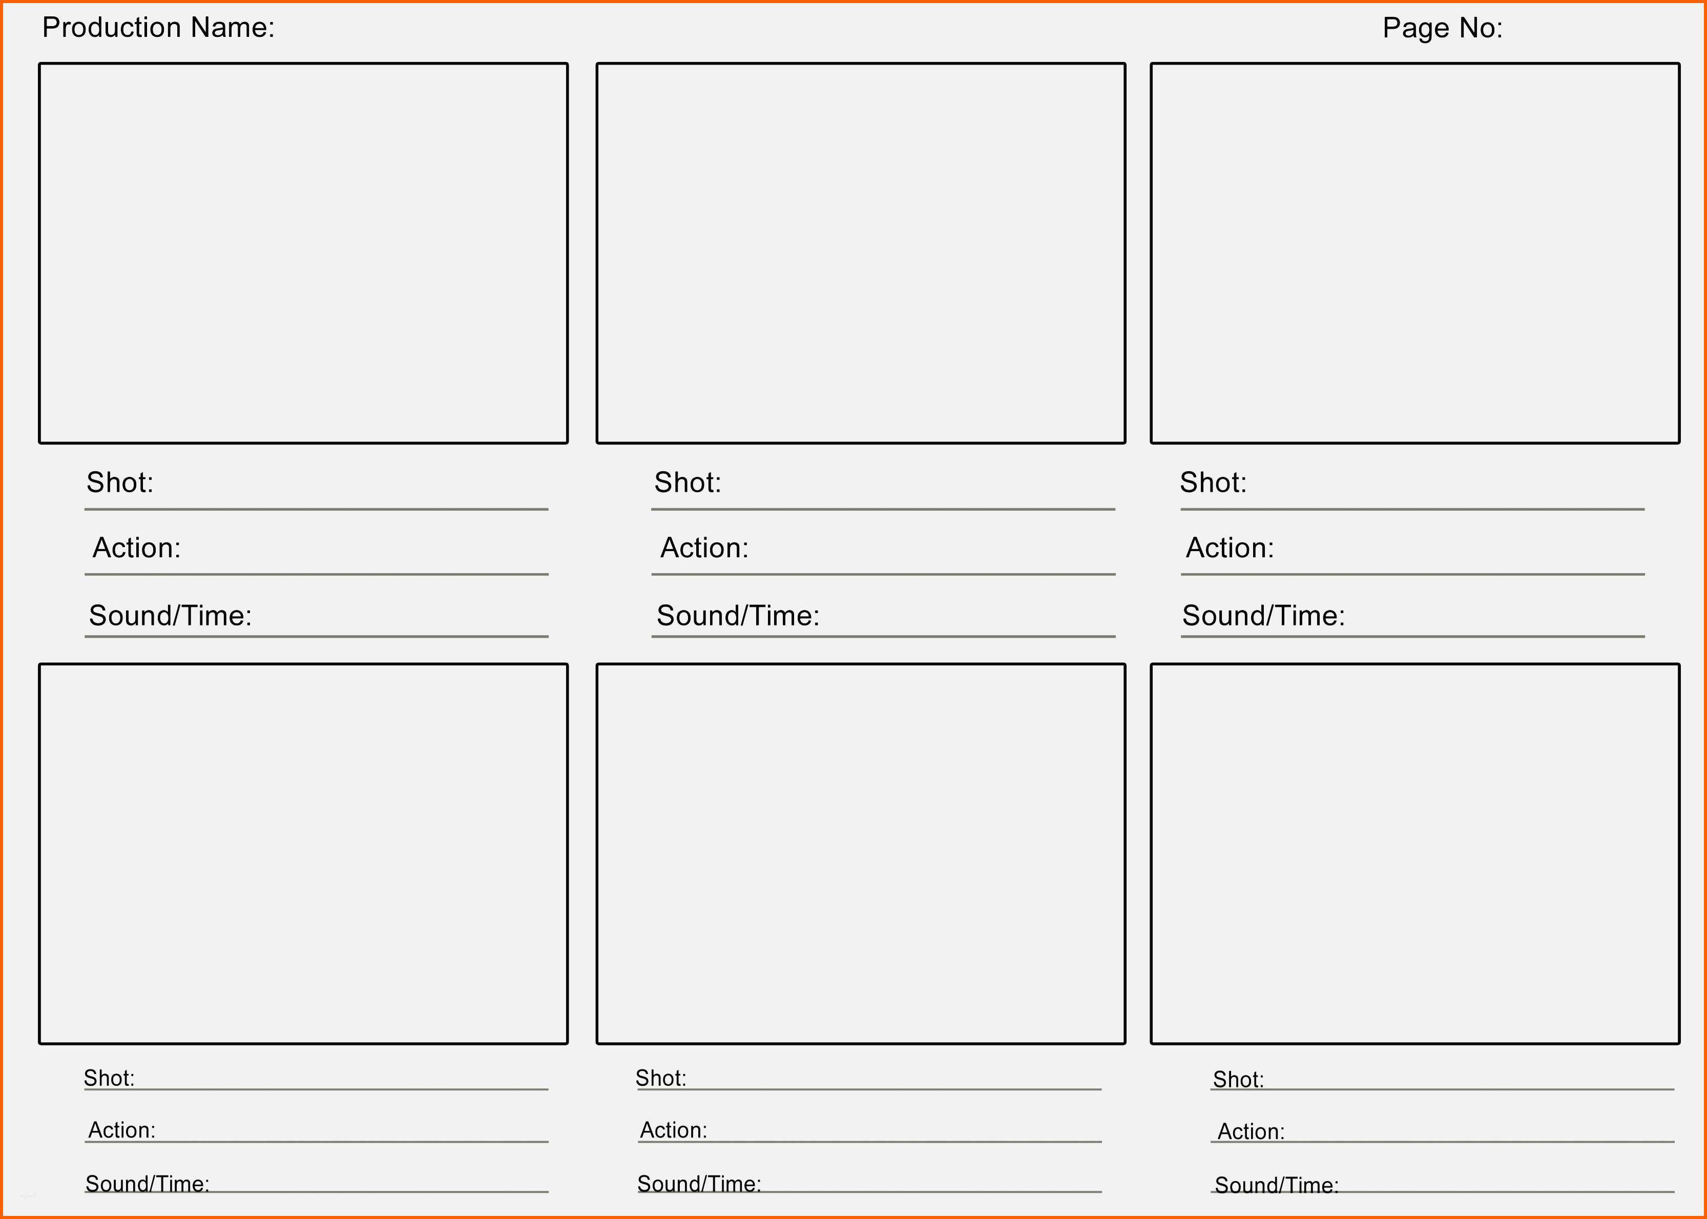Select the bottom-right storyboard frame
The width and height of the screenshot is (1707, 1219).
1415,853
